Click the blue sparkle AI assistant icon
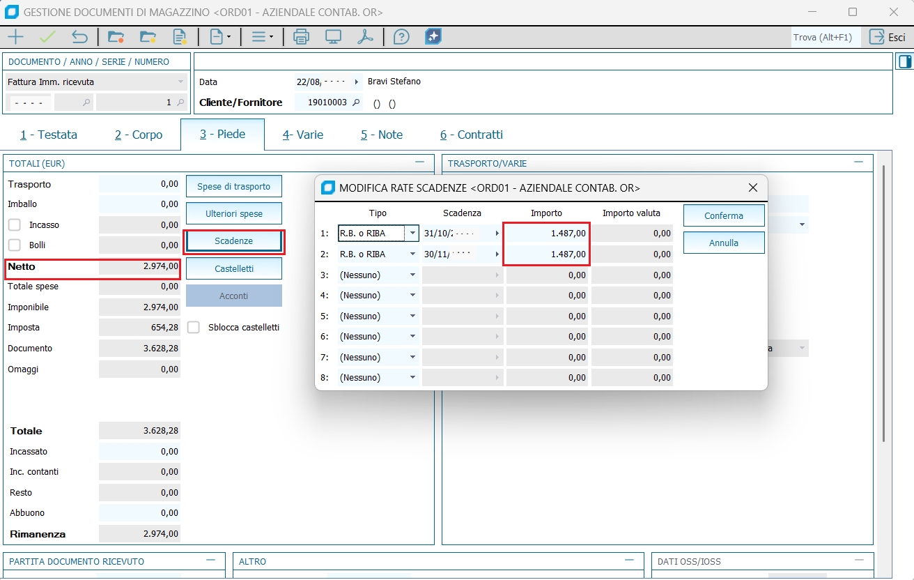Image resolution: width=914 pixels, height=580 pixels. (433, 37)
